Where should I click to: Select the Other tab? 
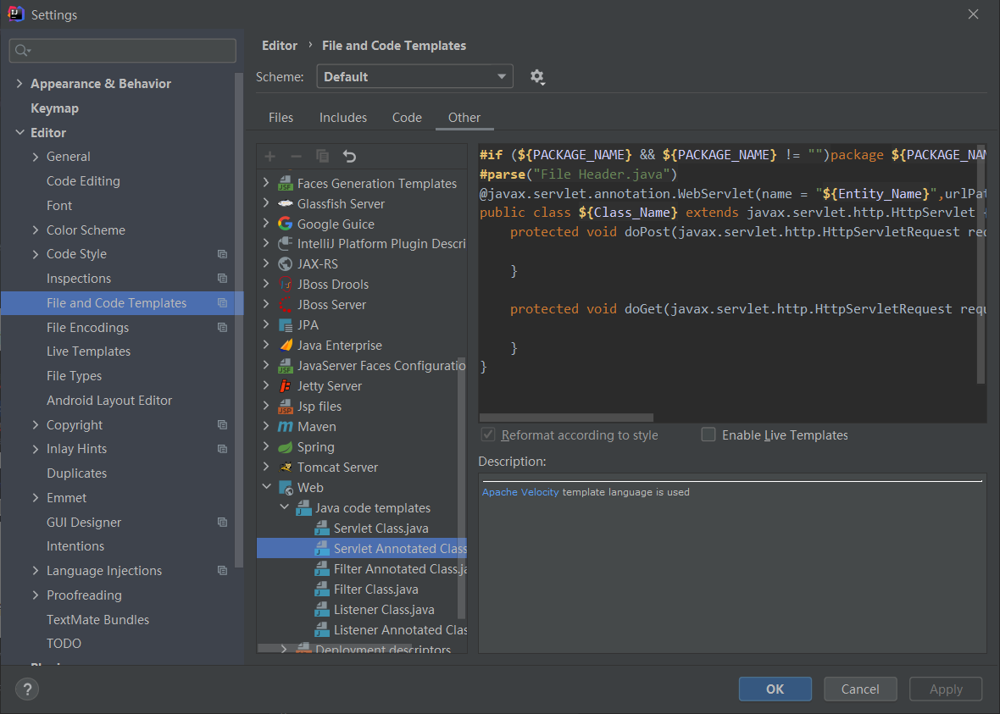(464, 117)
